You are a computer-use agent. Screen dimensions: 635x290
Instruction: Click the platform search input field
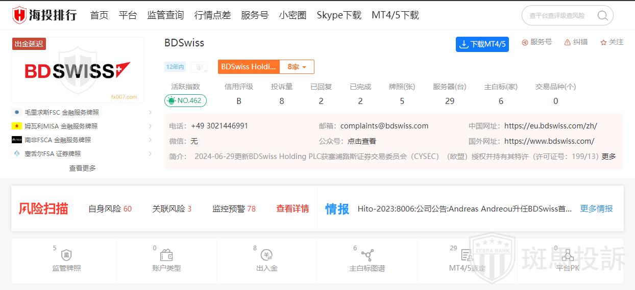point(559,16)
